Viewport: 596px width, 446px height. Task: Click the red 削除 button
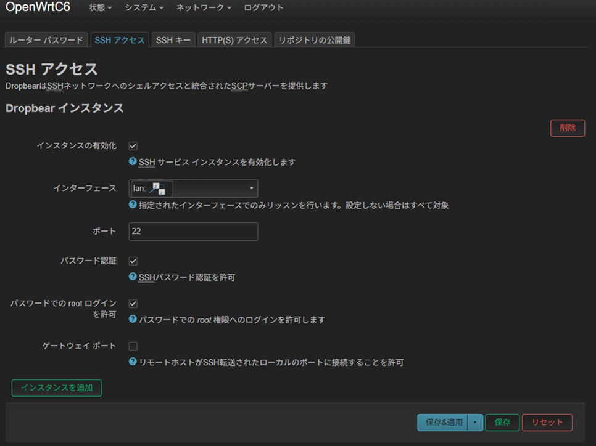(568, 128)
